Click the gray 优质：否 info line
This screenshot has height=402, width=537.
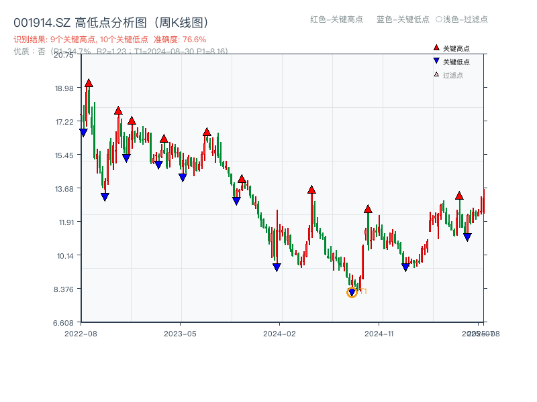click(121, 52)
